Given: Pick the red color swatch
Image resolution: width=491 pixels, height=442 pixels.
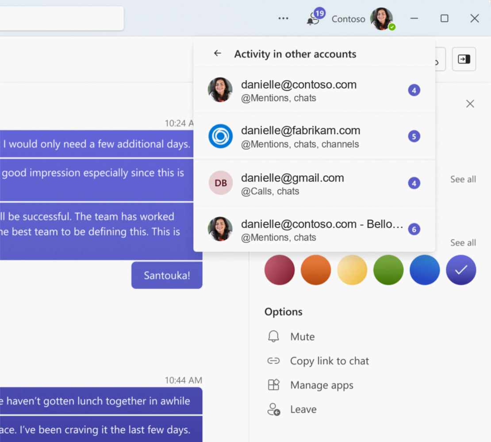Looking at the screenshot, I should coord(280,270).
